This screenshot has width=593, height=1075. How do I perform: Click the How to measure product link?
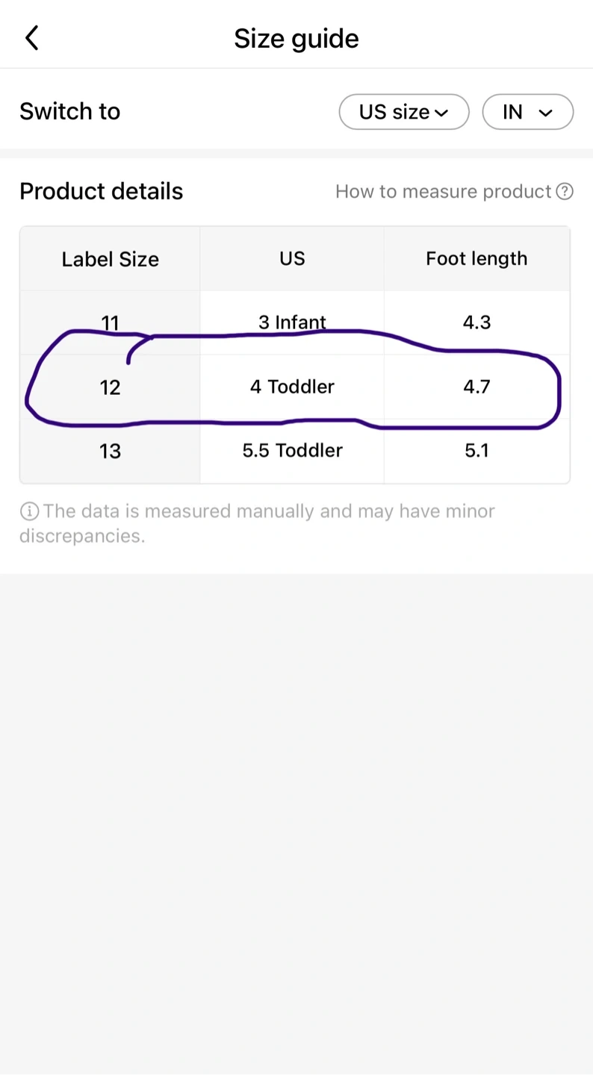tap(443, 192)
